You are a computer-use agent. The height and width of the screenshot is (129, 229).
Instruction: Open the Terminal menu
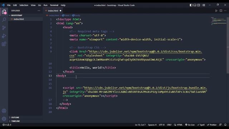pyautogui.click(x=54, y=5)
